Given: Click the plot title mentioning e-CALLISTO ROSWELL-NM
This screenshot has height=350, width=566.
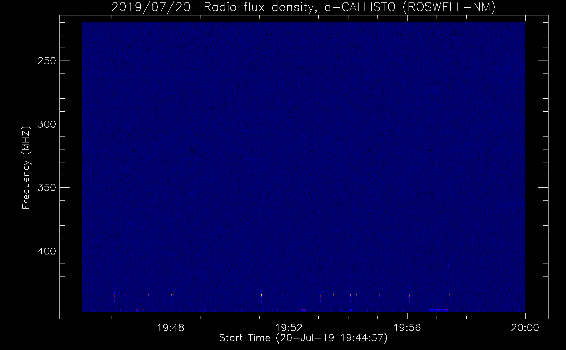Looking at the screenshot, I should tap(303, 7).
